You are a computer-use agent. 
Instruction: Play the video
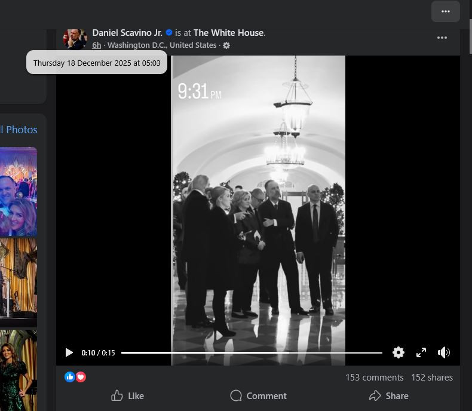69,352
